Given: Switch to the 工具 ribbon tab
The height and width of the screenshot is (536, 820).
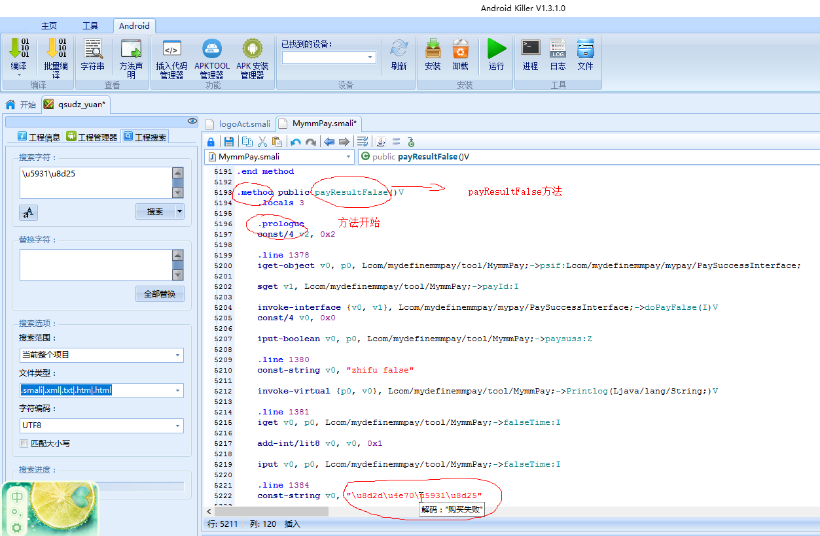Looking at the screenshot, I should 90,26.
